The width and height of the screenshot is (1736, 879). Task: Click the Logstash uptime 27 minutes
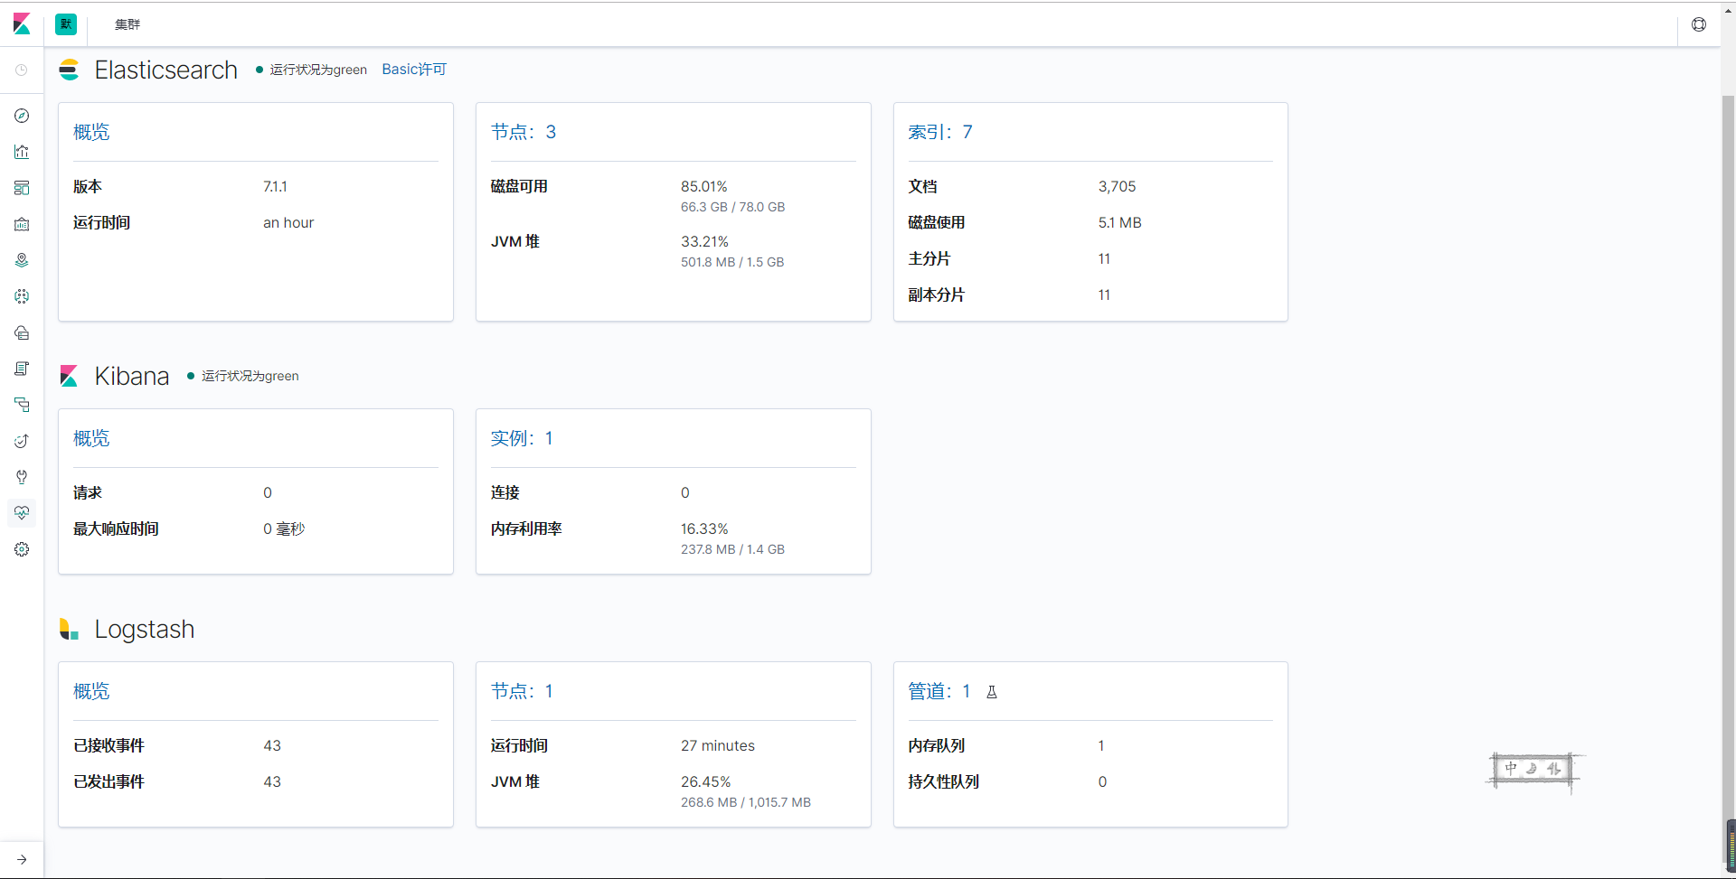click(x=718, y=746)
